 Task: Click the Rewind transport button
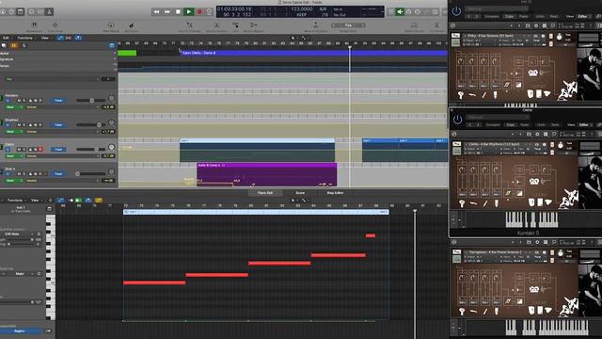[156, 12]
